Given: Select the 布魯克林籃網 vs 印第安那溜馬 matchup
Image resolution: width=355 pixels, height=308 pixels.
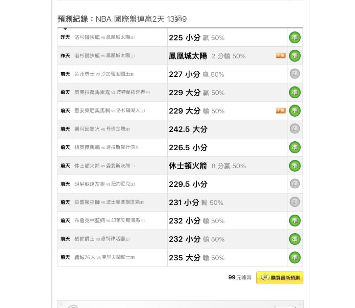Looking at the screenshot, I should 109,221.
